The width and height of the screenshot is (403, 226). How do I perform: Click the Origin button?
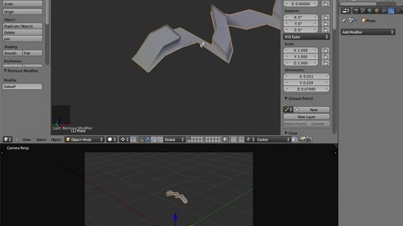23,12
